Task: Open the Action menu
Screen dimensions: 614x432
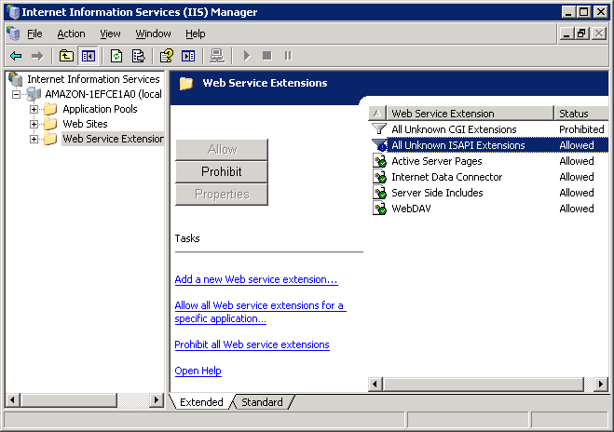Action: tap(71, 34)
